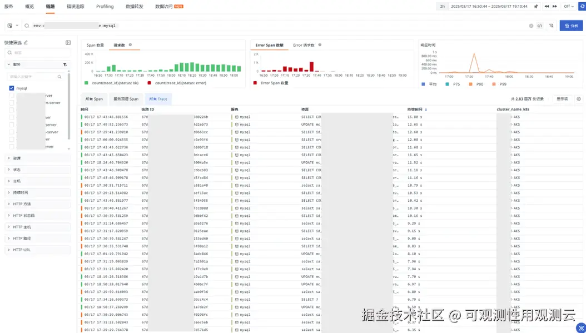
Task: Open the Off auto-refresh dropdown
Action: coord(568,6)
